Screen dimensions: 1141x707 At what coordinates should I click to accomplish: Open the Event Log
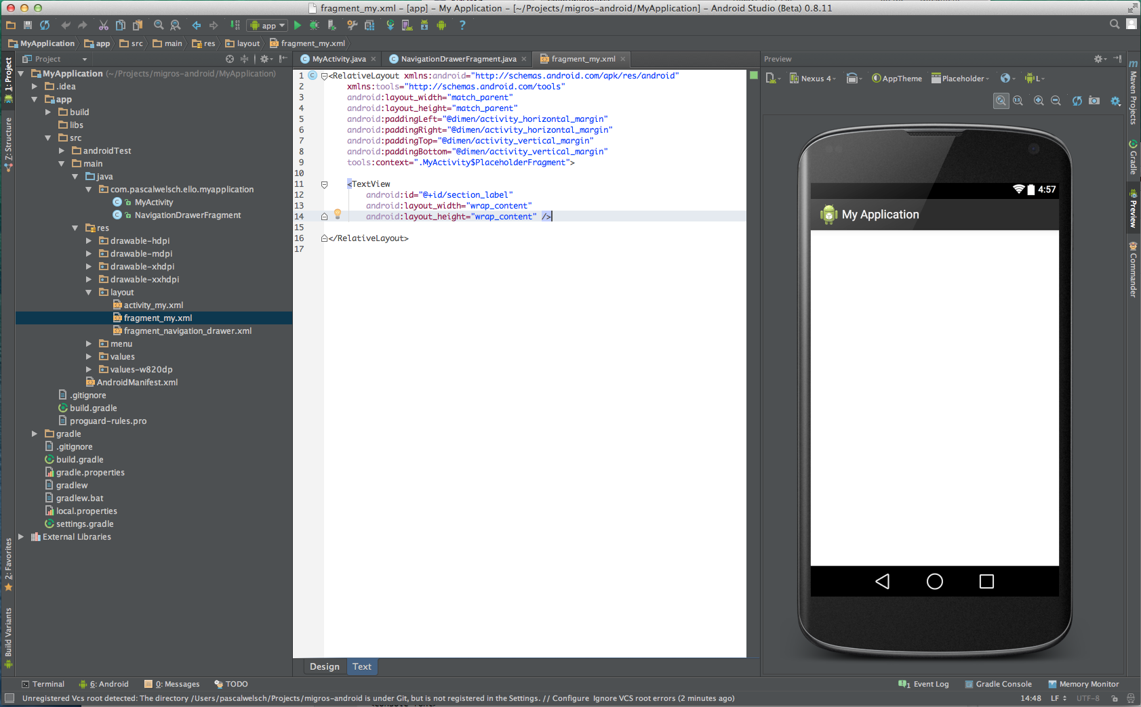click(923, 685)
